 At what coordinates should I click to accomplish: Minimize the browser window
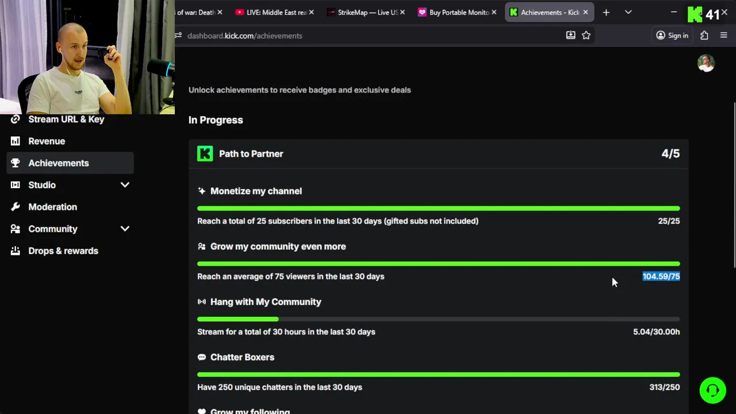click(x=674, y=12)
